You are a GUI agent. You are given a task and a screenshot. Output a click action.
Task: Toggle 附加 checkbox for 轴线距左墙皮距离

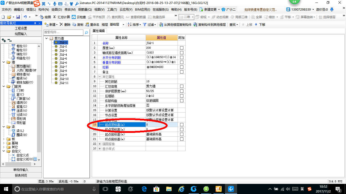coord(182,53)
